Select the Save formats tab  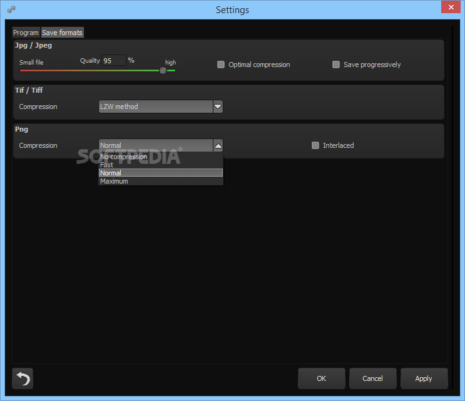[63, 33]
